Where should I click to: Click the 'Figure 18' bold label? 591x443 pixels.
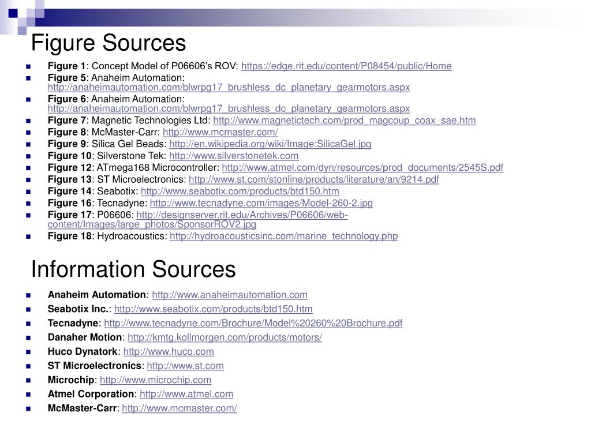[x=70, y=236]
